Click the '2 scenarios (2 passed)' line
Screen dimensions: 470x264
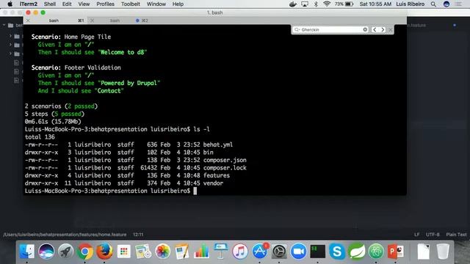61,106
